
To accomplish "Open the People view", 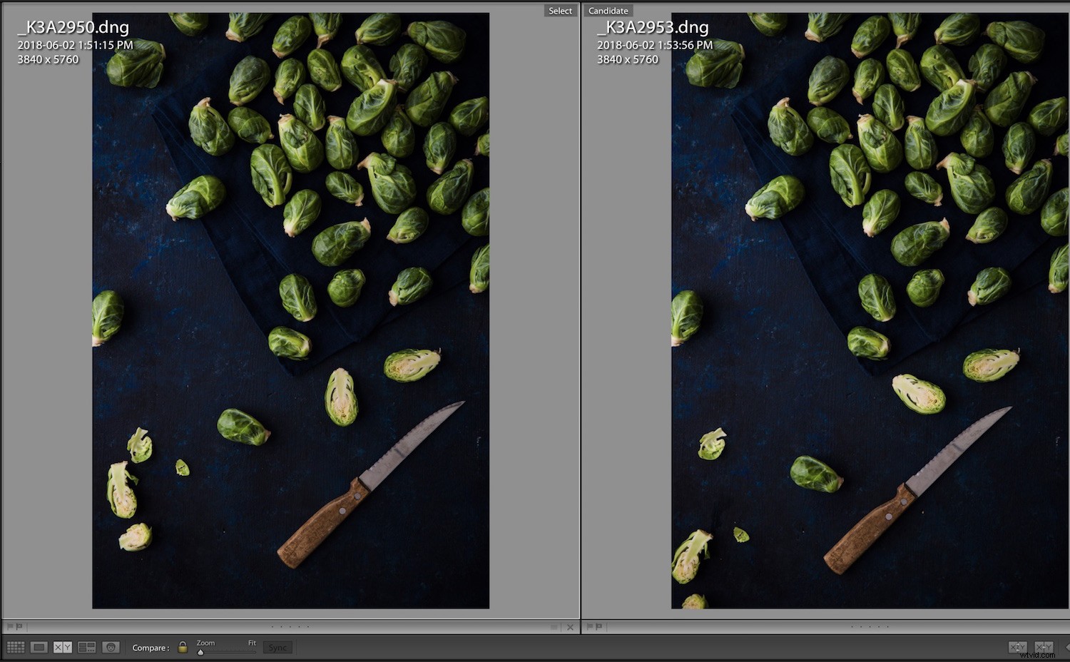I will point(111,647).
